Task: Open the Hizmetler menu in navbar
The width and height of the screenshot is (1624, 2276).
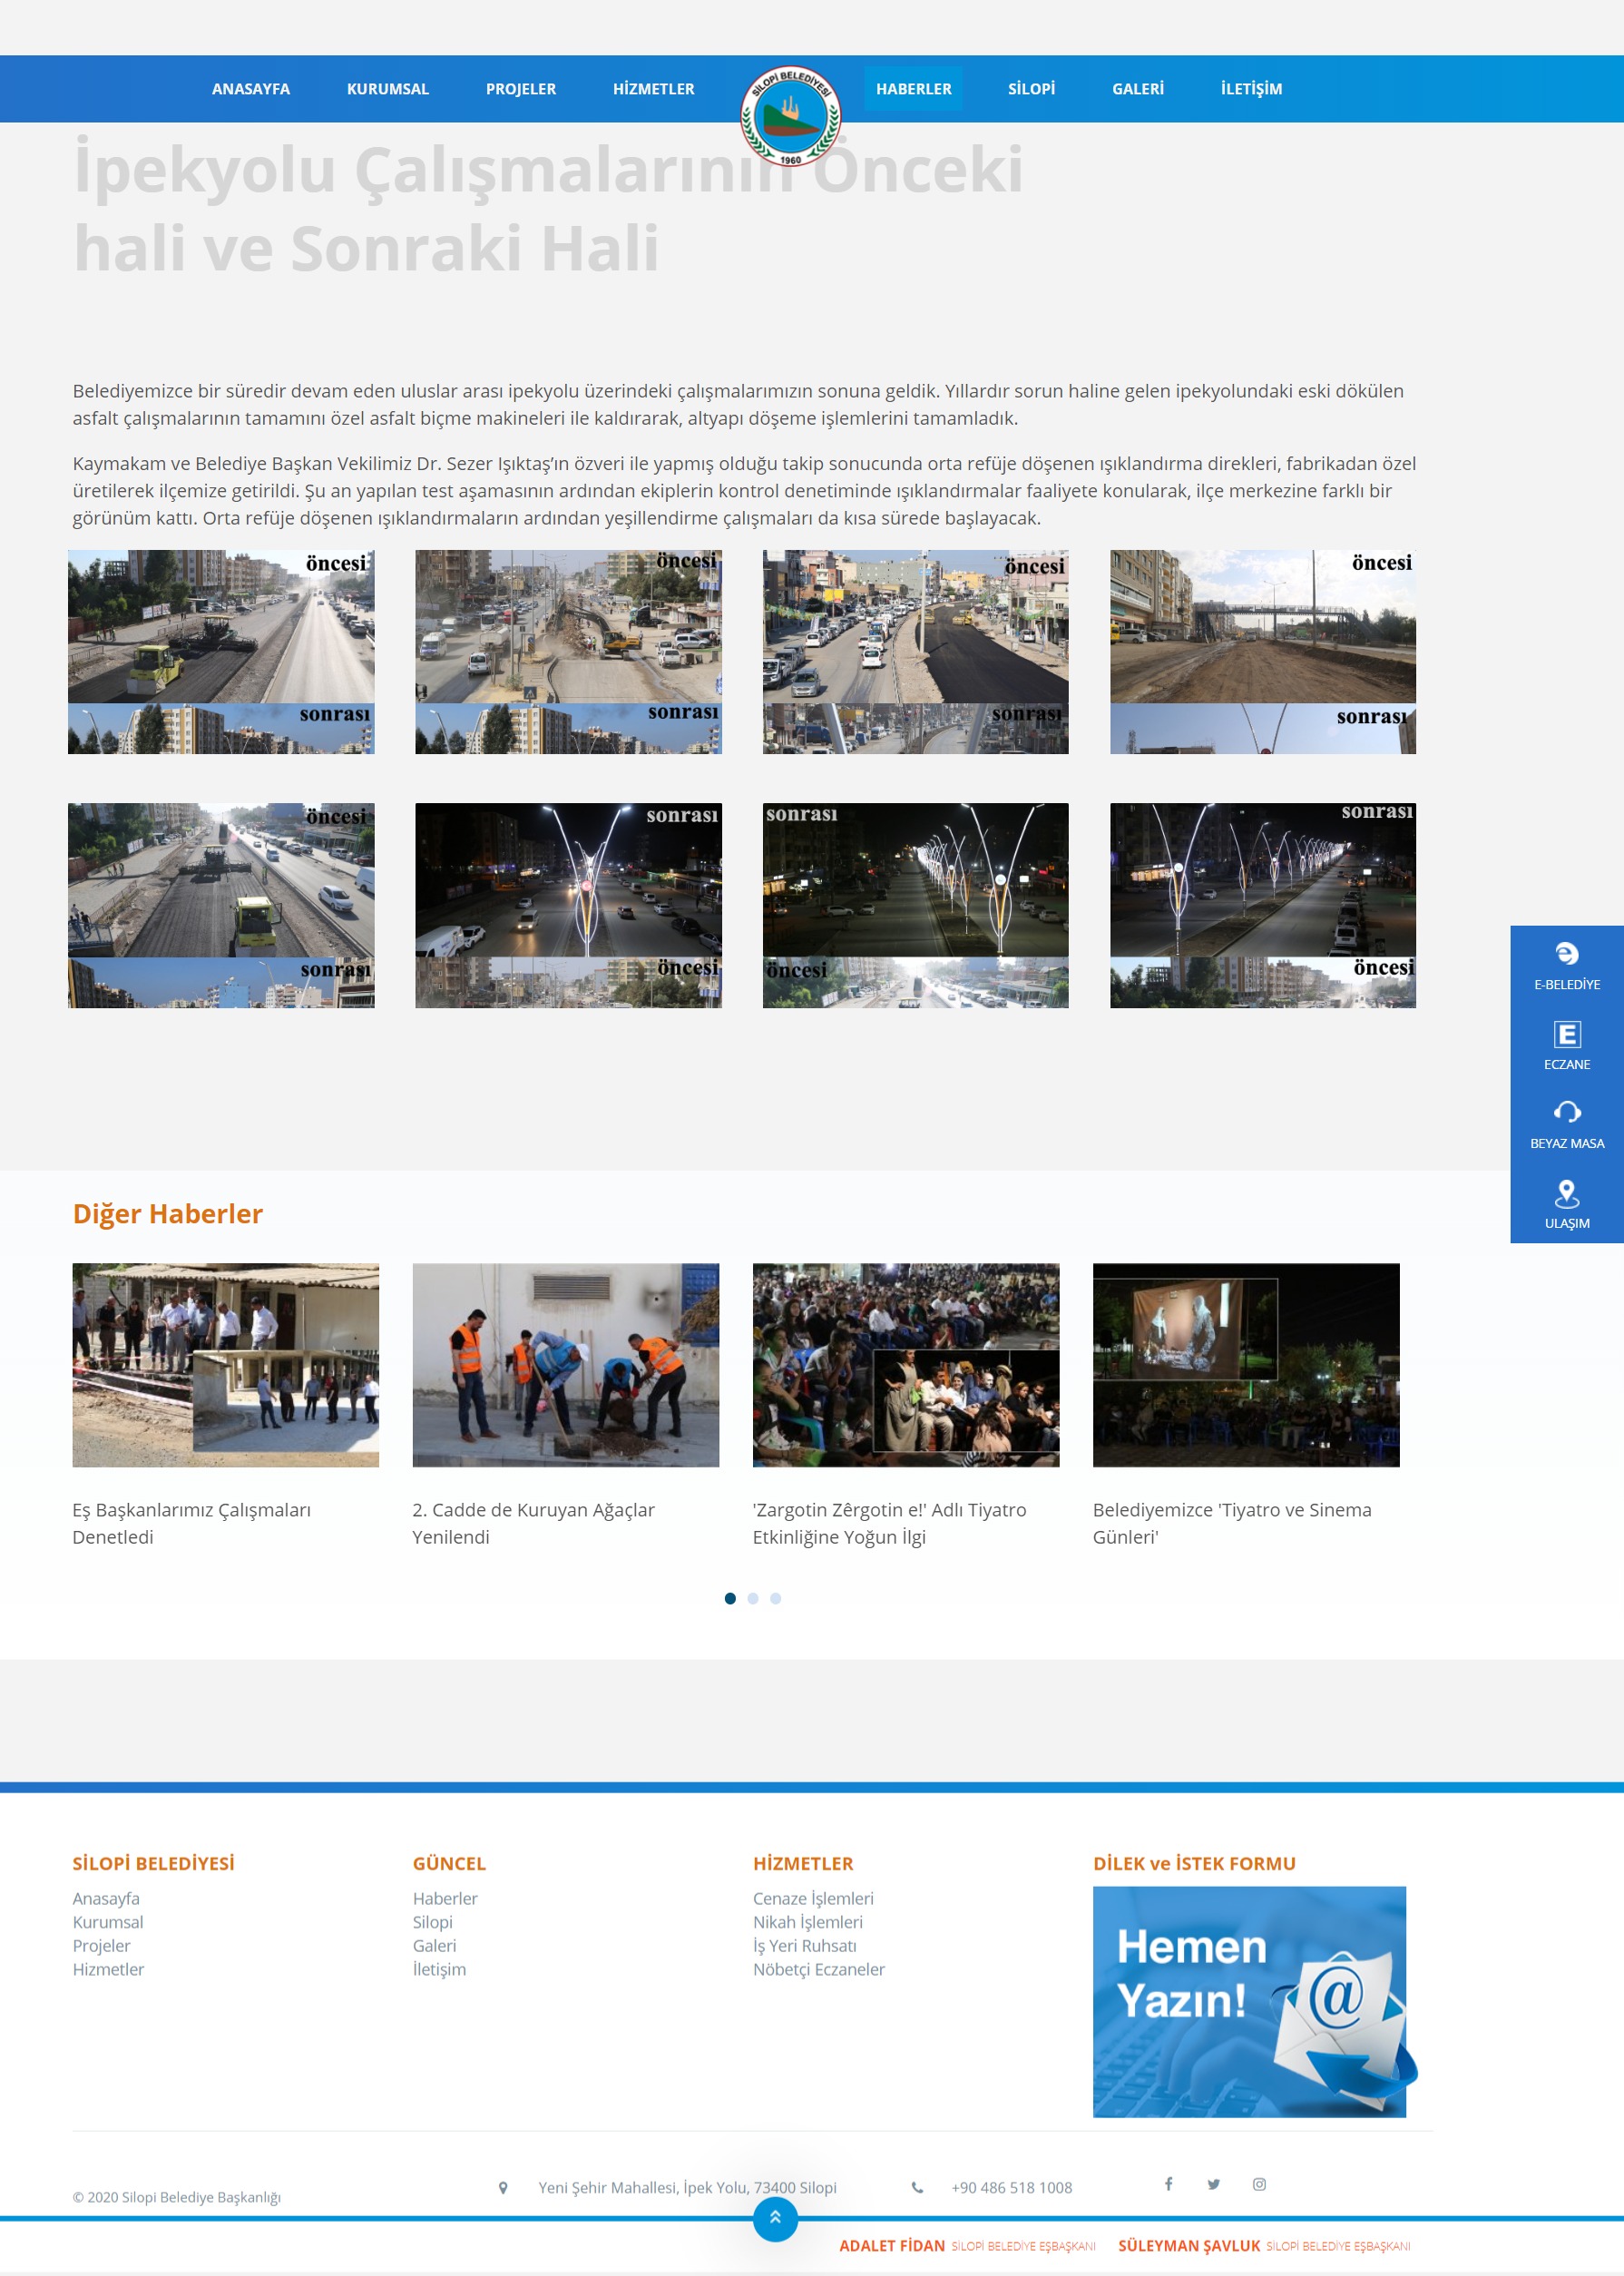Action: pyautogui.click(x=653, y=89)
